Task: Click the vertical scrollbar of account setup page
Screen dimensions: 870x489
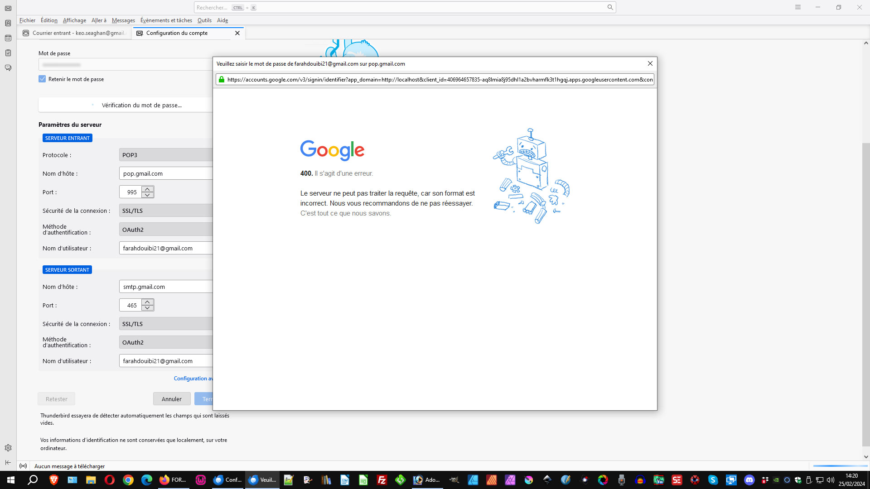Action: (866, 294)
